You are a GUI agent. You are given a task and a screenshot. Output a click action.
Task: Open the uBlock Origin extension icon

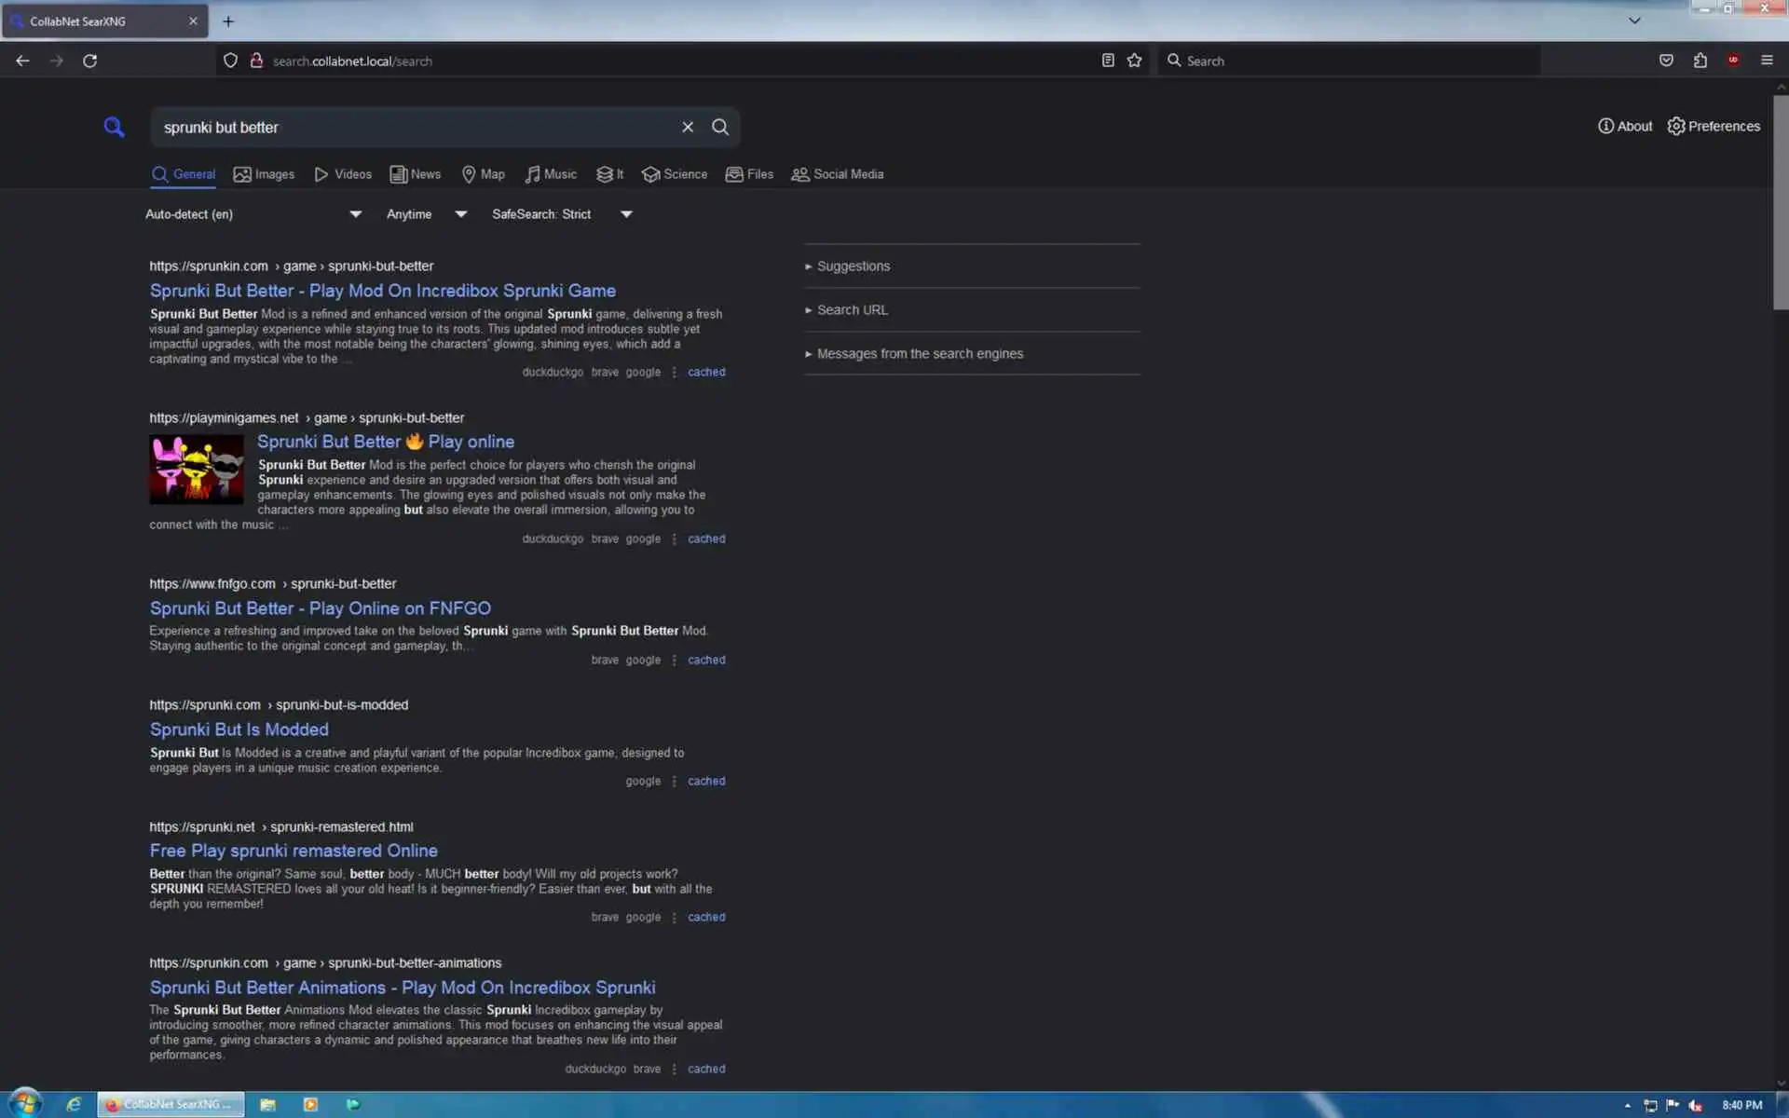coord(1733,61)
